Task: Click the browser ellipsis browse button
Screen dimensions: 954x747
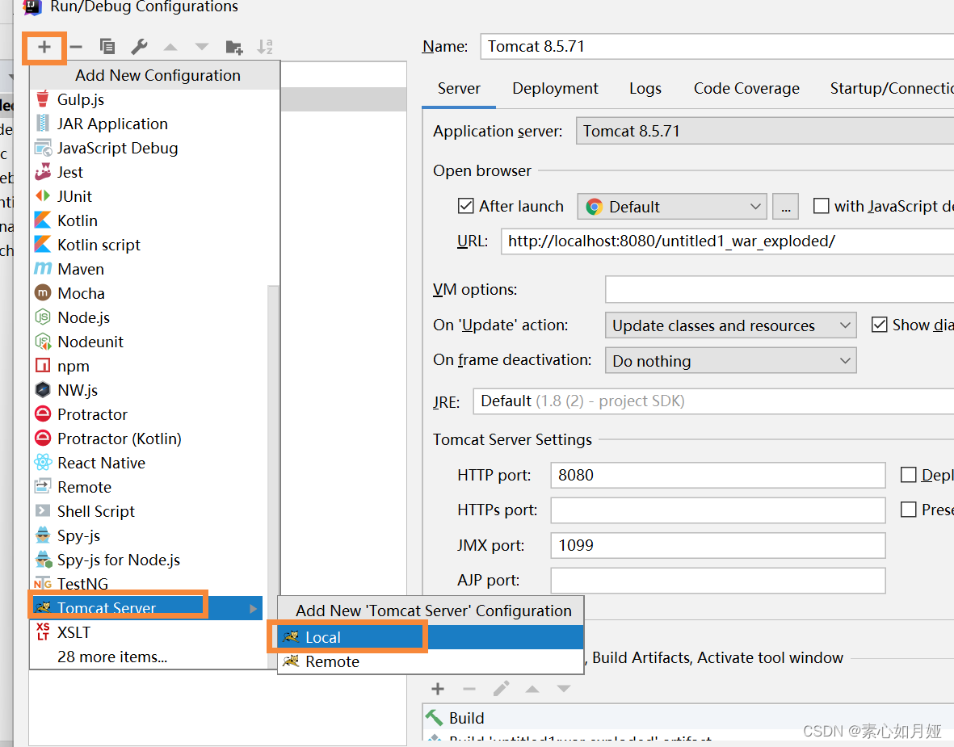Action: pyautogui.click(x=786, y=207)
